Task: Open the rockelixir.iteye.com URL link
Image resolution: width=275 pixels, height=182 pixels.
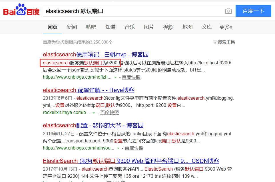Action: tap(66, 112)
